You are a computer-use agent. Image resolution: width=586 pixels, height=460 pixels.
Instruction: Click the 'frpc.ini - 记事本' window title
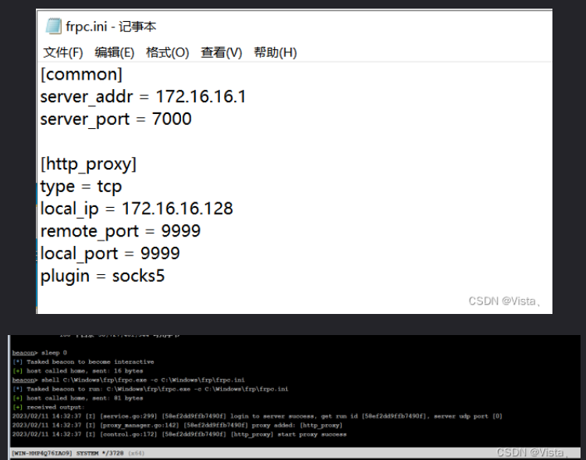point(111,27)
